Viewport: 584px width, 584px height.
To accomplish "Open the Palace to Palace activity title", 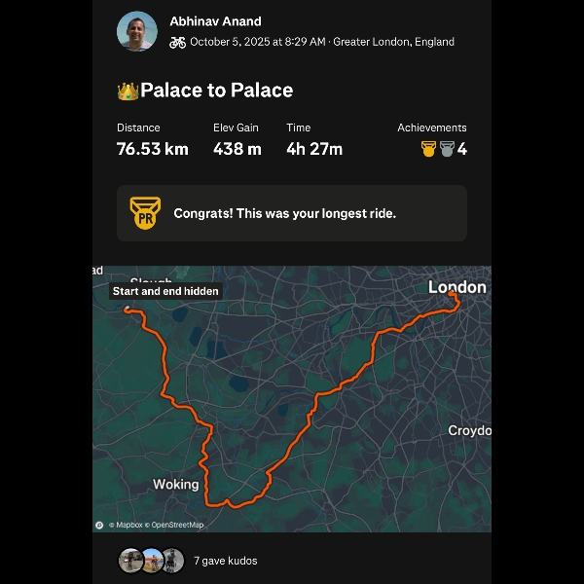I will pyautogui.click(x=216, y=91).
